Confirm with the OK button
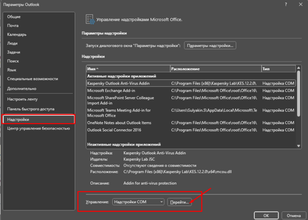The image size is (308, 220). (266, 215)
